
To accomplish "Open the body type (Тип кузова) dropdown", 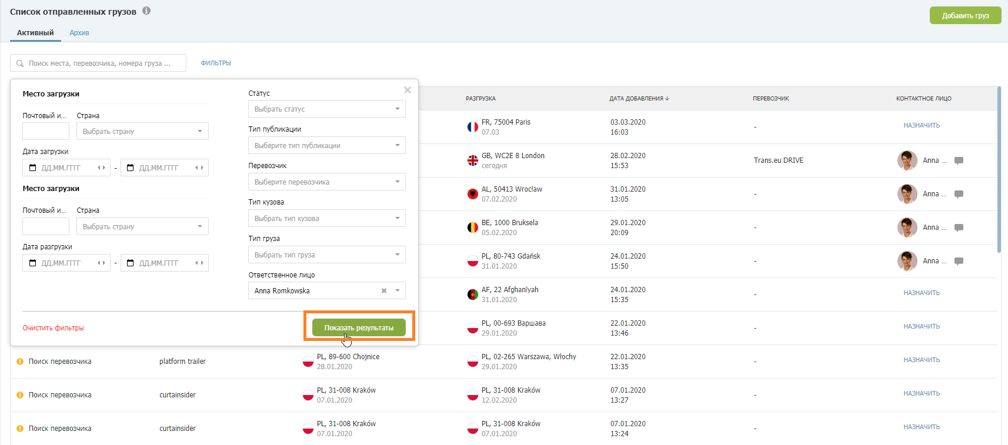I will coord(327,219).
